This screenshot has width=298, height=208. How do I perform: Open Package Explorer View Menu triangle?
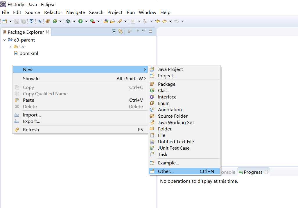pos(138,31)
